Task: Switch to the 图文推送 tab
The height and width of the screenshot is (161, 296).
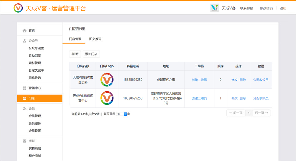Action: click(x=95, y=39)
